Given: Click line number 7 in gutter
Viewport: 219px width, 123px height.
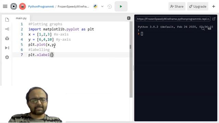Looking at the screenshot, I should (x=22, y=55).
